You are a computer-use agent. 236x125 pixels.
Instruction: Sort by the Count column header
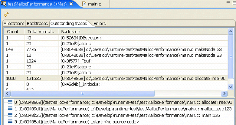[13, 32]
